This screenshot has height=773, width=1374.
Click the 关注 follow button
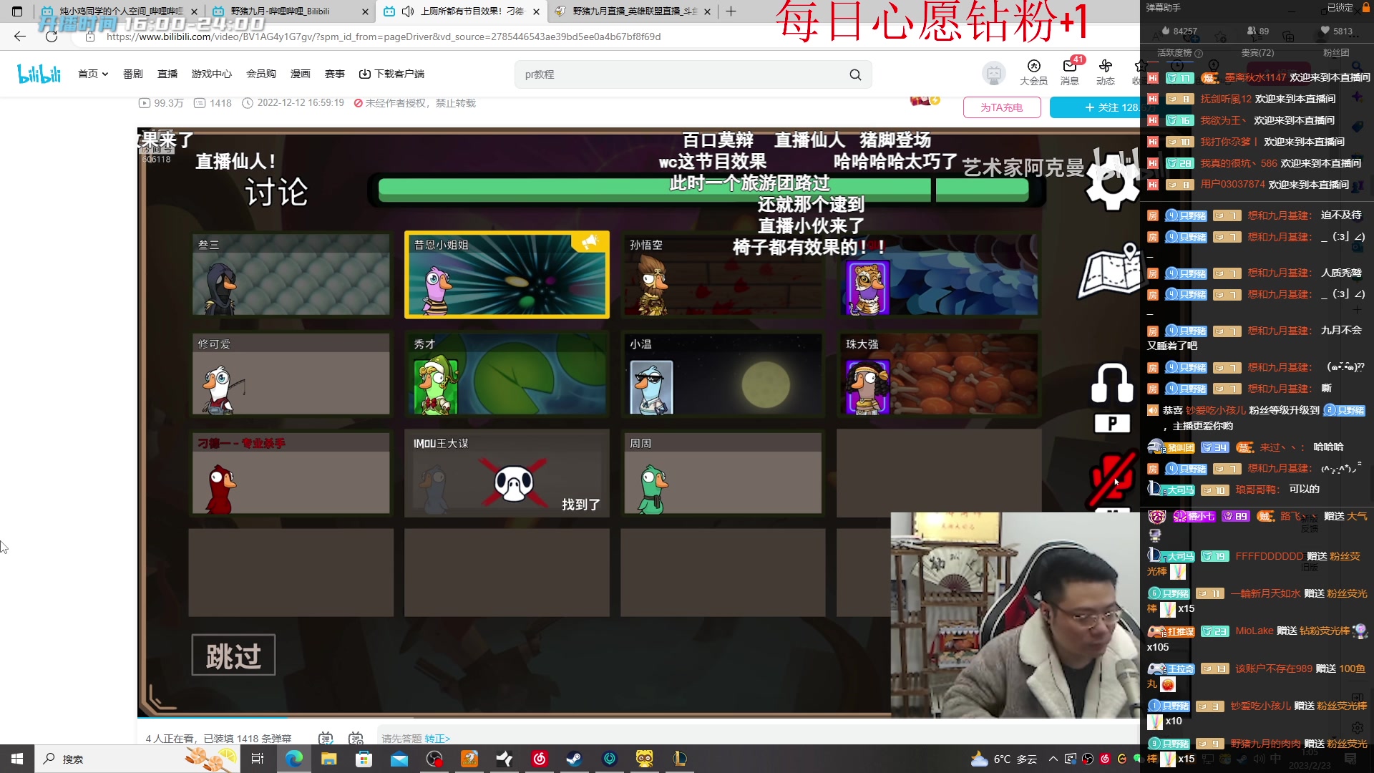[x=1107, y=107]
